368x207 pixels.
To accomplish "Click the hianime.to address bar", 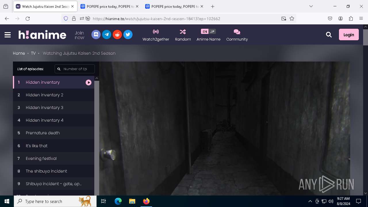I will pyautogui.click(x=184, y=19).
